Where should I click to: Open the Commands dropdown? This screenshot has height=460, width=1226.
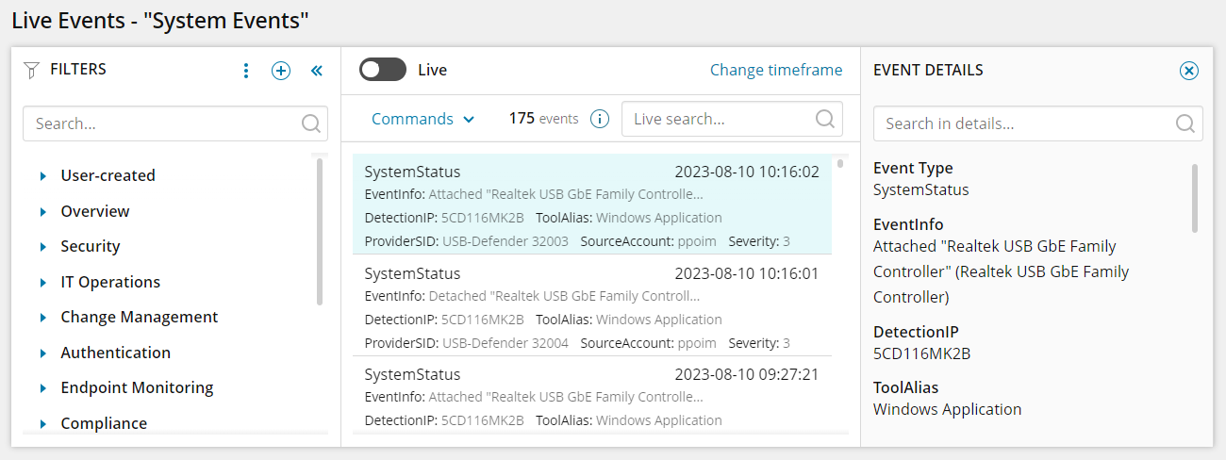click(422, 119)
